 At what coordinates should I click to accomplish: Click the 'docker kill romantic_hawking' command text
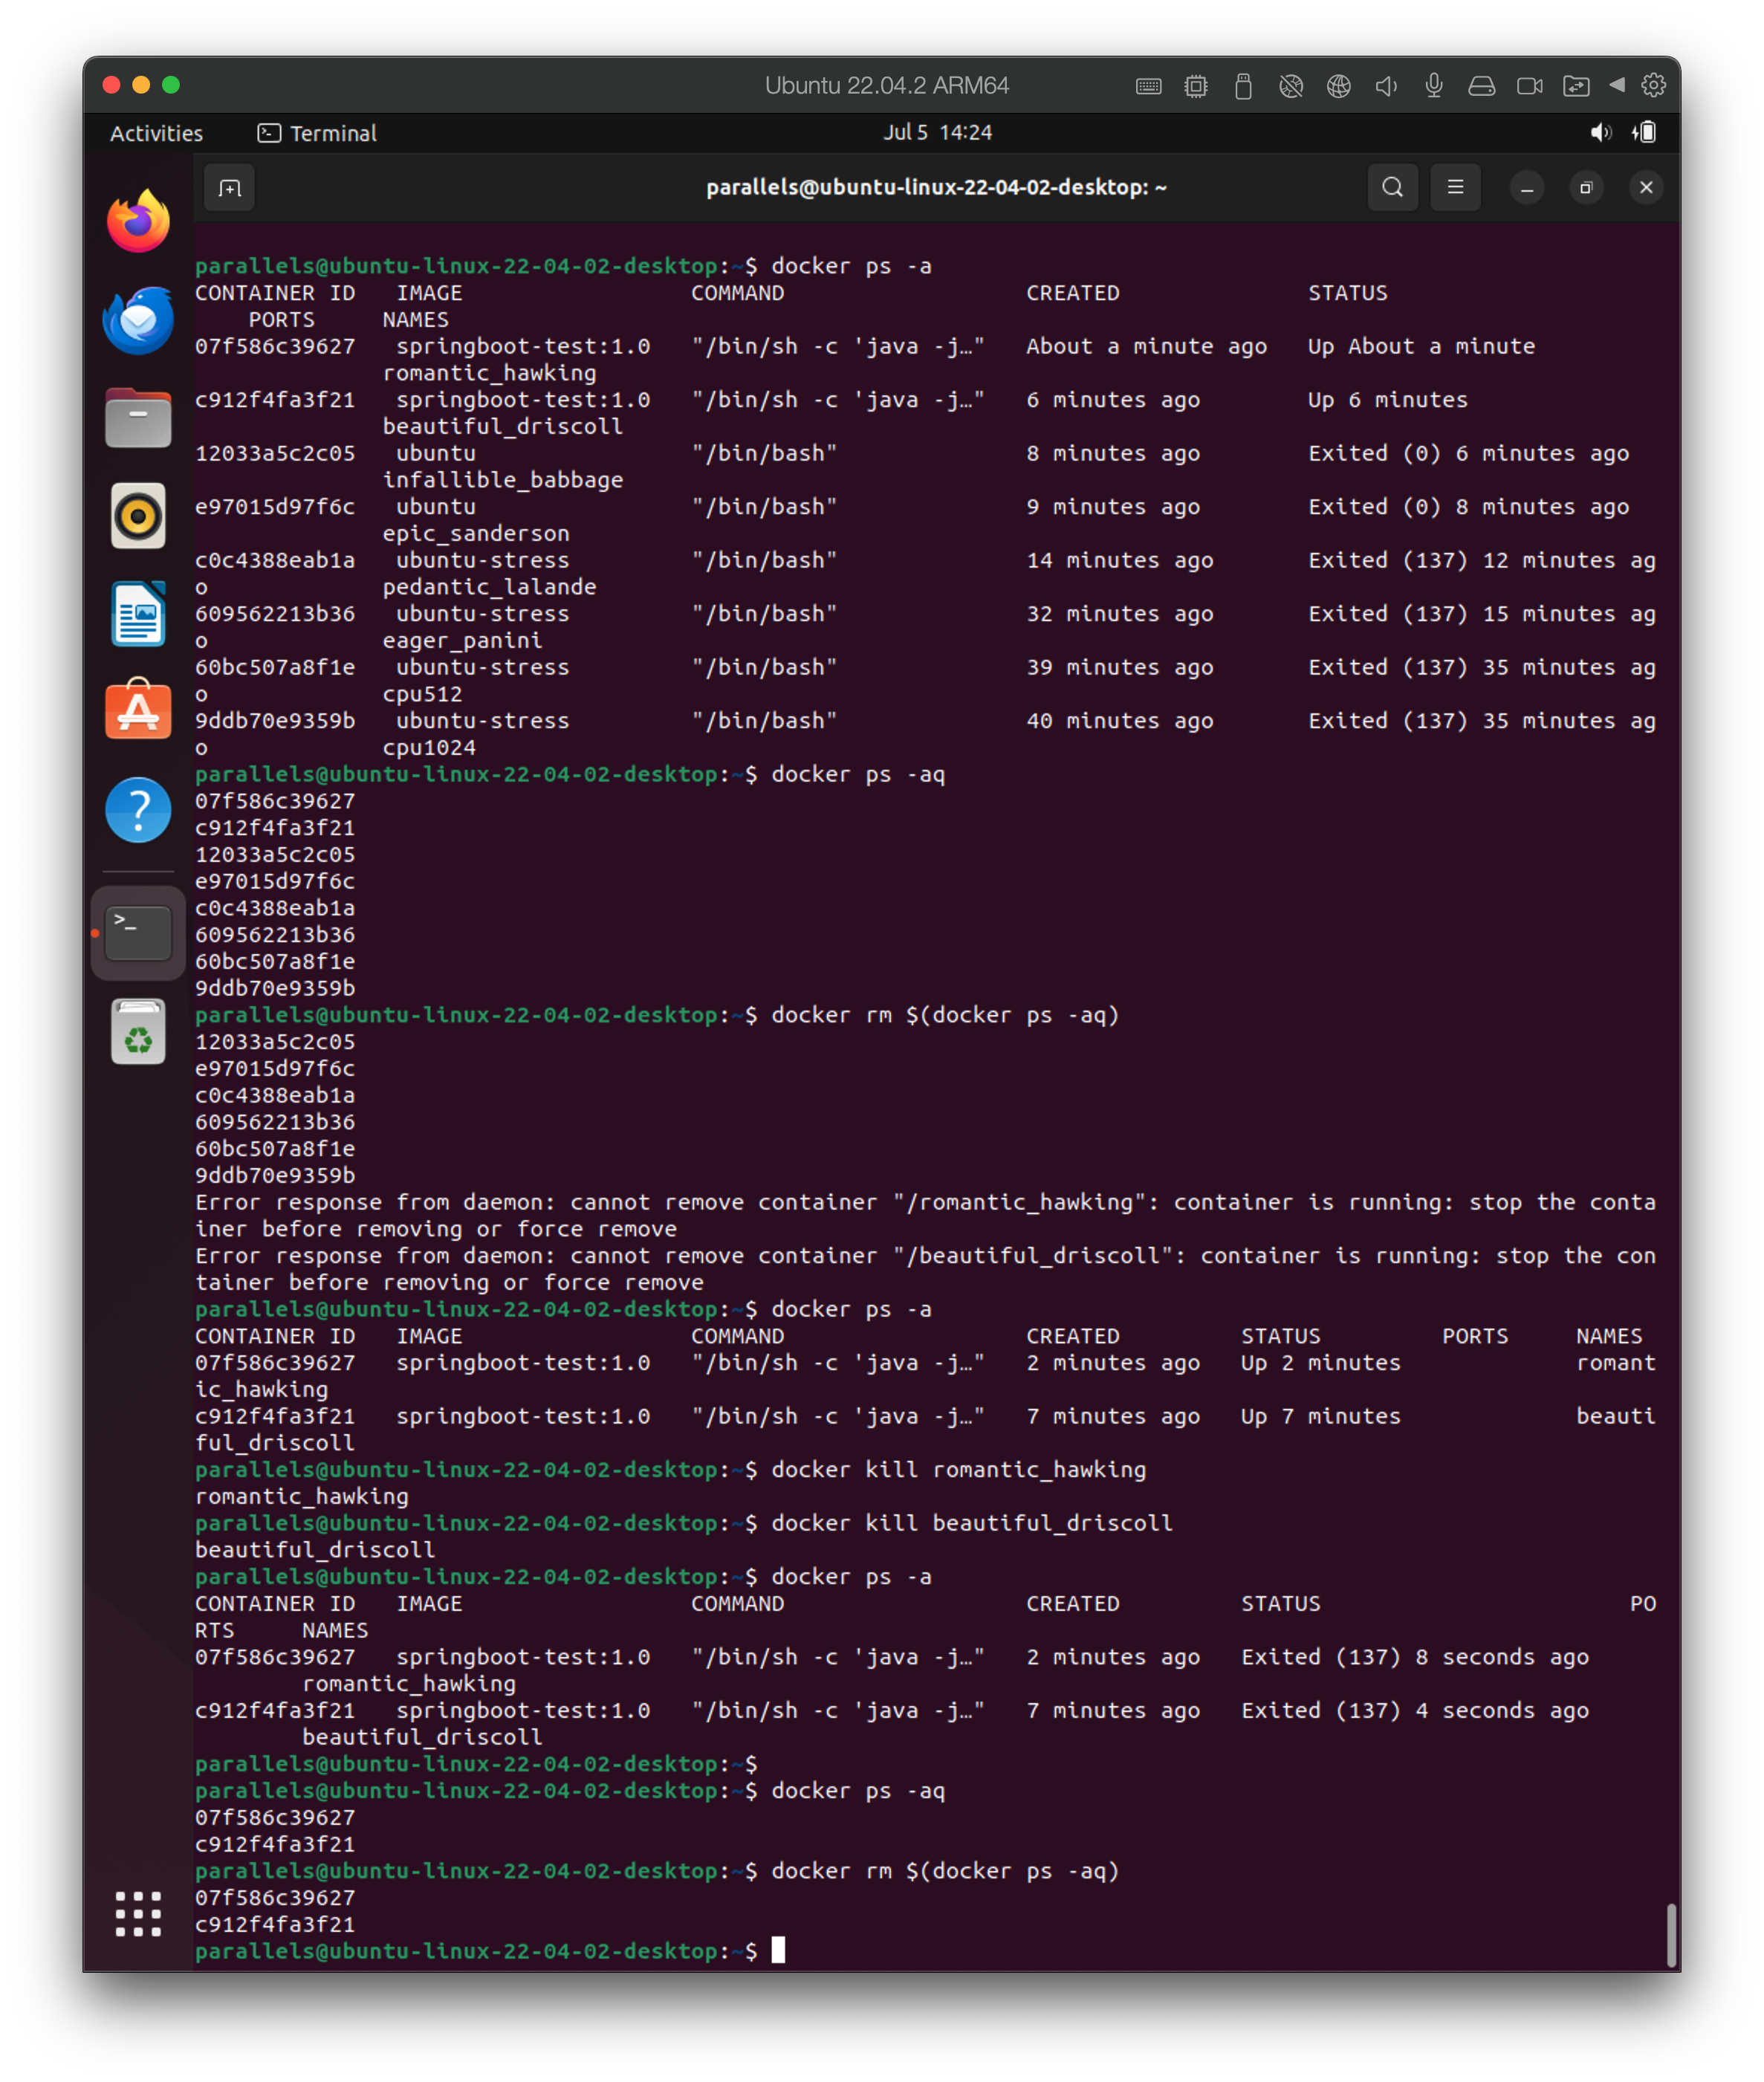[958, 1469]
